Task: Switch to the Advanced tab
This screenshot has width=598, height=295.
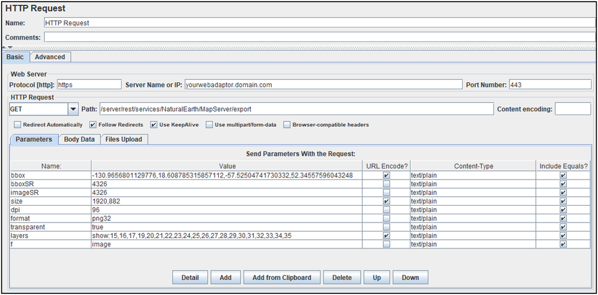Action: [50, 57]
